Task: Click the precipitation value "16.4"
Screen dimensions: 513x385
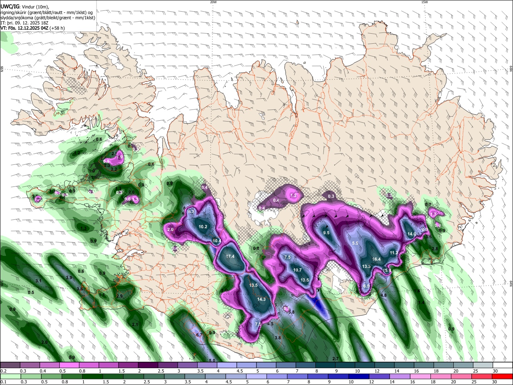Action: [376, 259]
